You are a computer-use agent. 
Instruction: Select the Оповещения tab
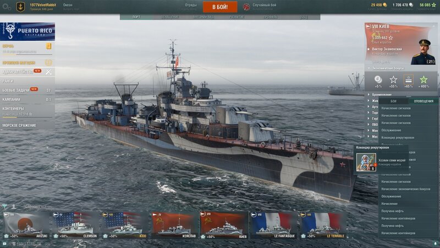pyautogui.click(x=424, y=101)
